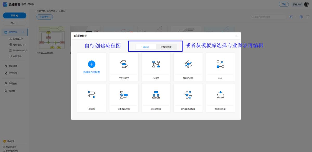This screenshot has width=312, height=152.
Task: Choose the 原型图 (prototype) template icon
Action: click(x=91, y=97)
